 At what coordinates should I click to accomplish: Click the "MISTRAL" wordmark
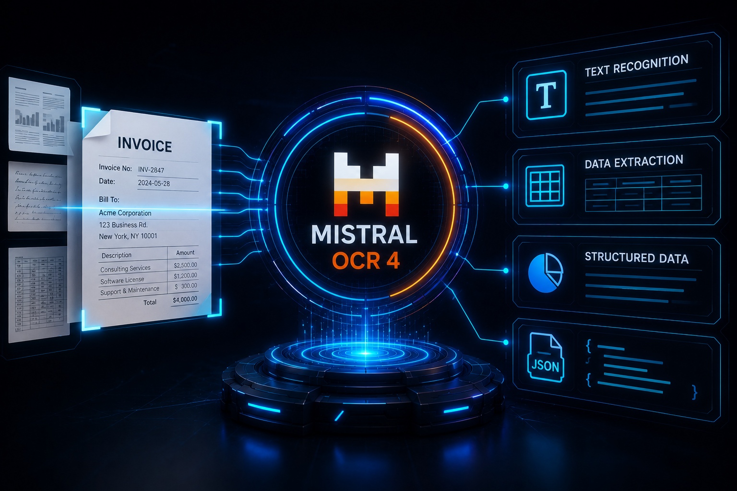(x=365, y=234)
